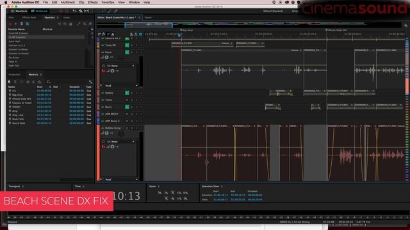
Task: Select the Move tool in top toolbar
Action: (75, 11)
